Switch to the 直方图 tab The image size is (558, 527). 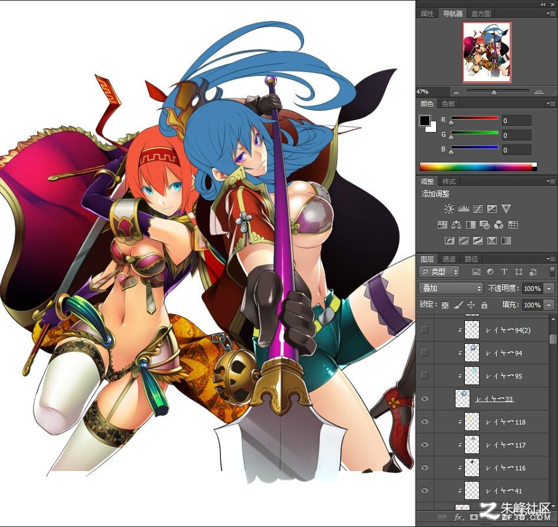click(481, 14)
